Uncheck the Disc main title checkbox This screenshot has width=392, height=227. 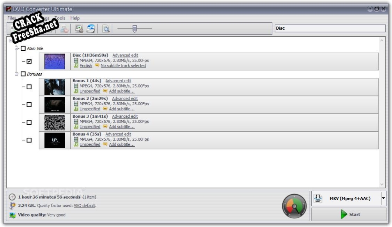pyautogui.click(x=29, y=62)
